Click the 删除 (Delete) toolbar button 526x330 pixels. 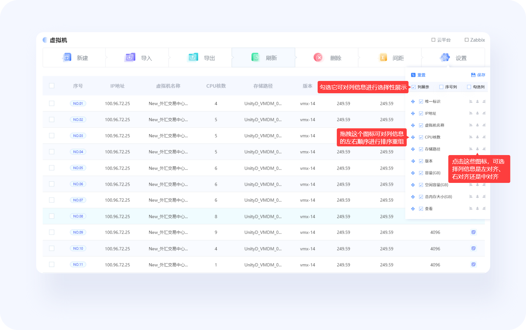(x=327, y=58)
